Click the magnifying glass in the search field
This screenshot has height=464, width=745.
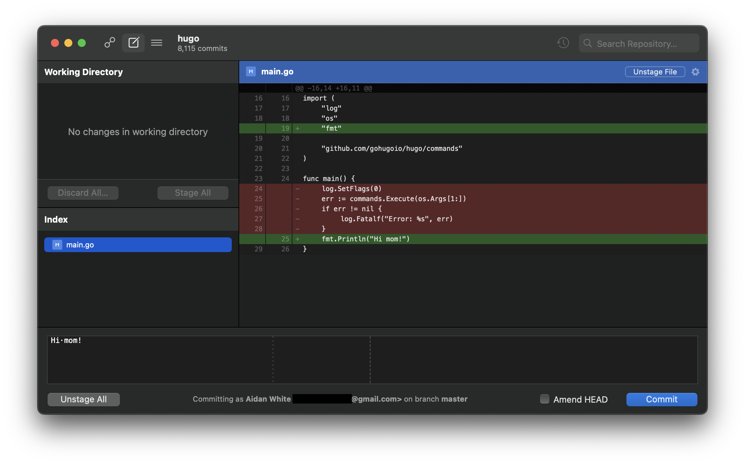pyautogui.click(x=588, y=43)
